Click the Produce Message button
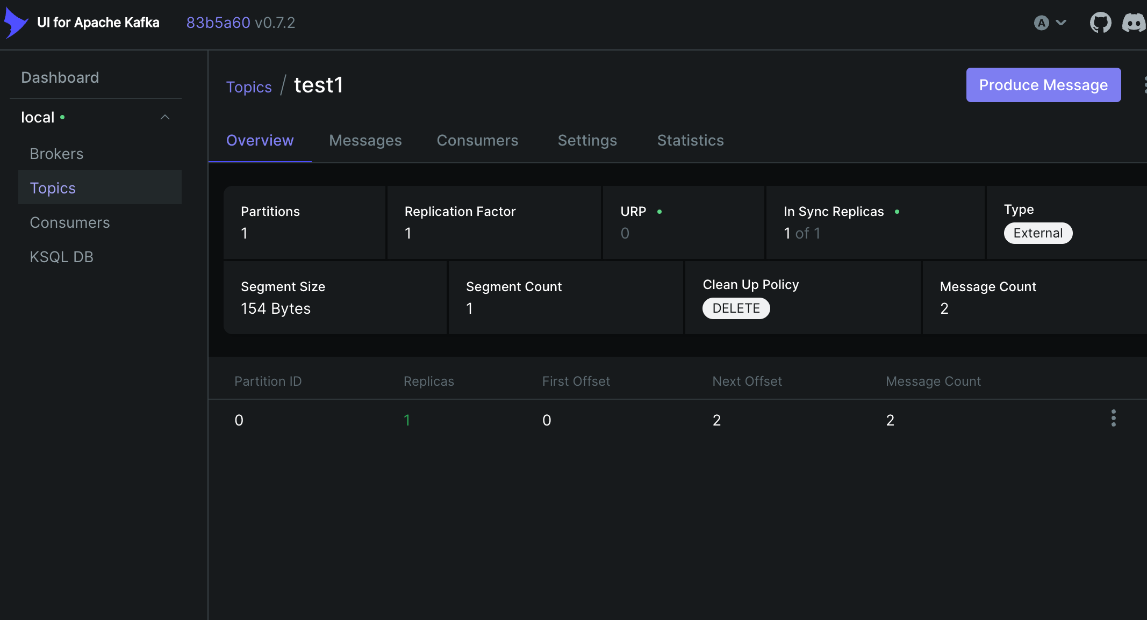Image resolution: width=1147 pixels, height=620 pixels. point(1043,85)
